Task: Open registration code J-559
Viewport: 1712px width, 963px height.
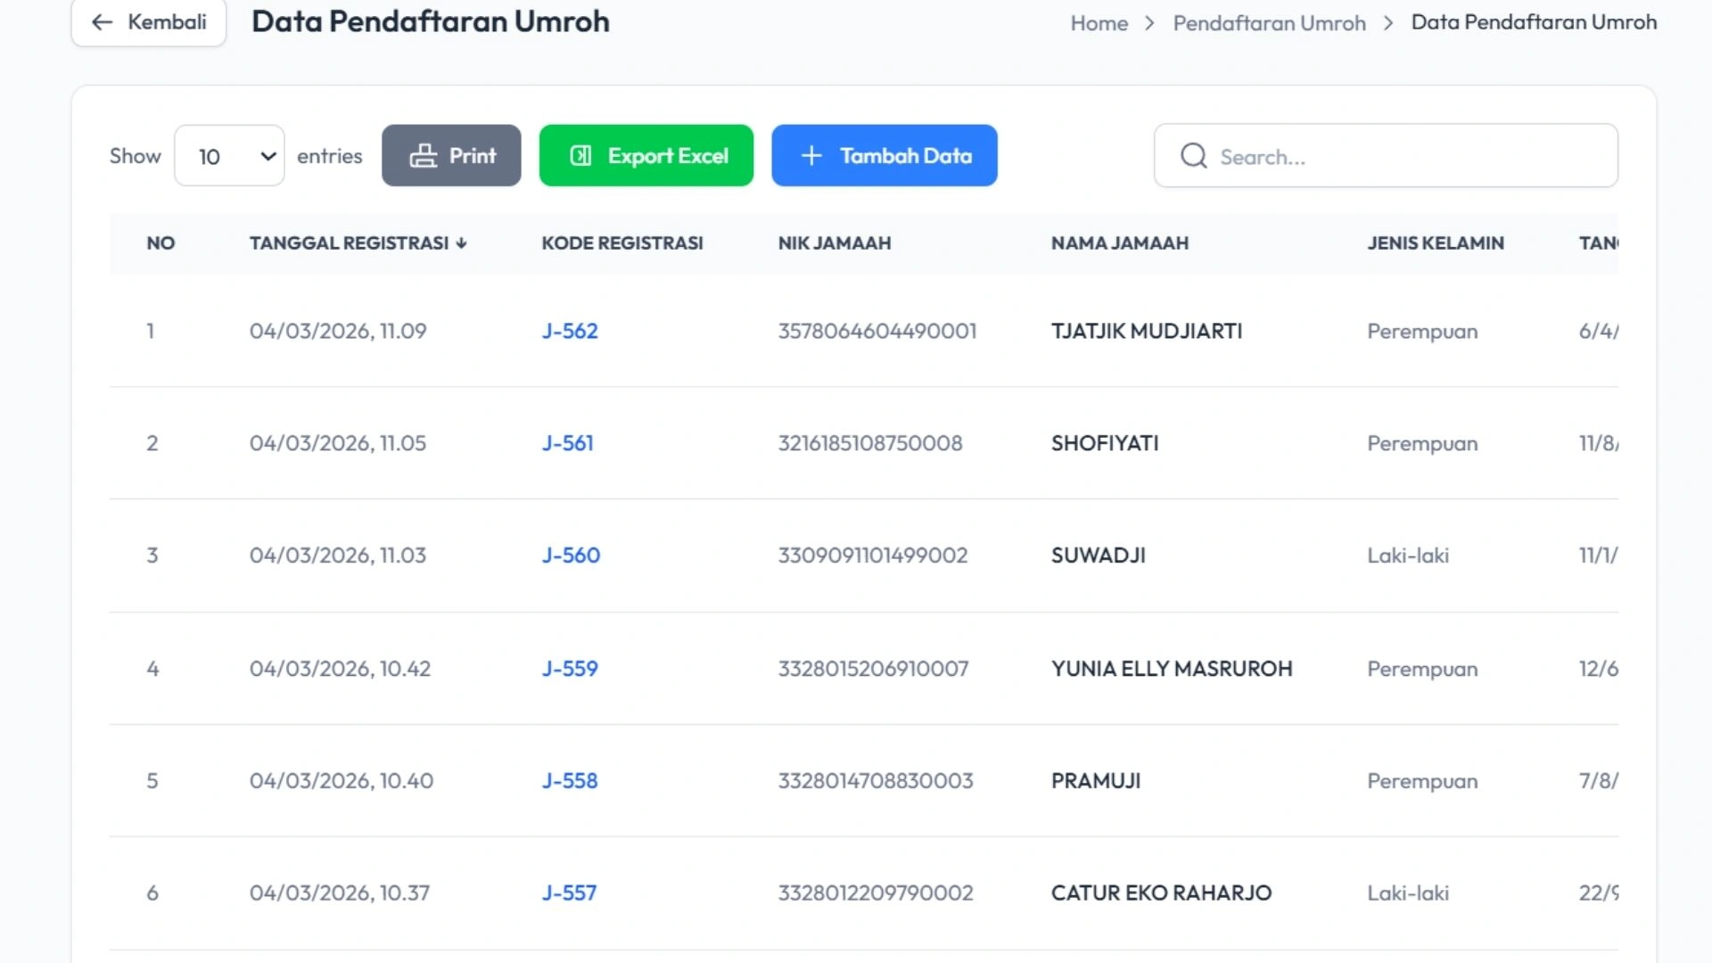Action: pos(570,669)
